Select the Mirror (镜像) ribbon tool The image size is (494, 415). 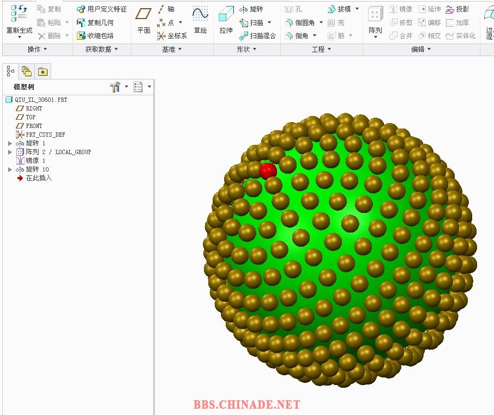click(401, 9)
